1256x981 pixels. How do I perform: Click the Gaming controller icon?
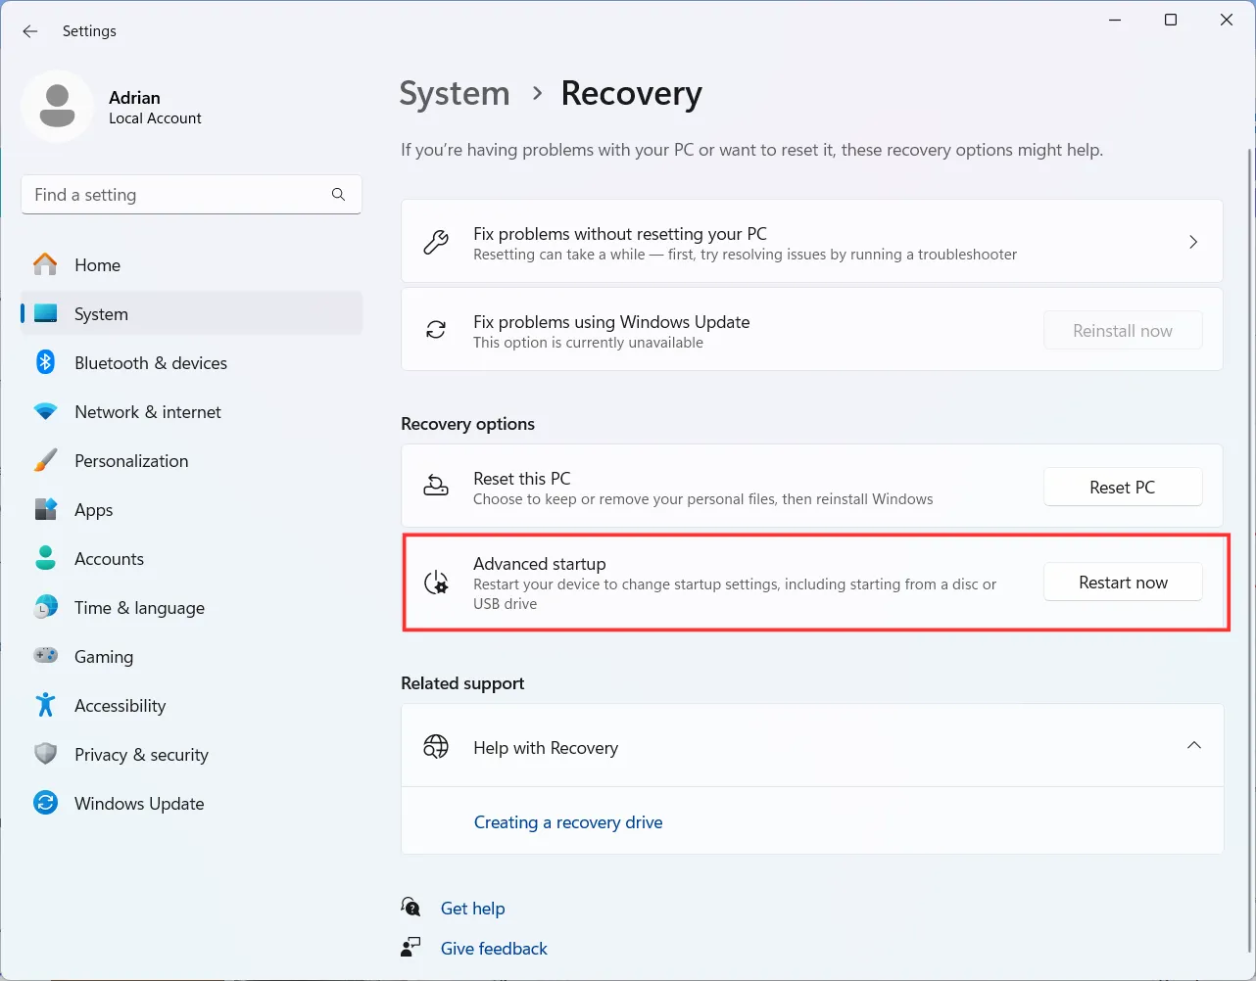tap(45, 656)
